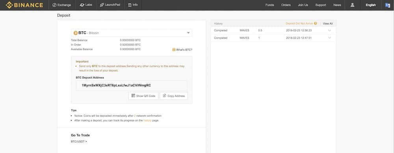The image size is (394, 153).
Task: Open the Info menu item
Action: pos(133,5)
